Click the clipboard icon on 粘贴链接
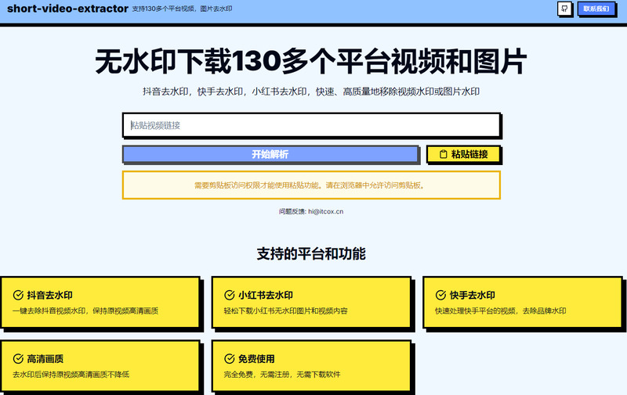Viewport: 627px width, 395px height. [x=443, y=154]
